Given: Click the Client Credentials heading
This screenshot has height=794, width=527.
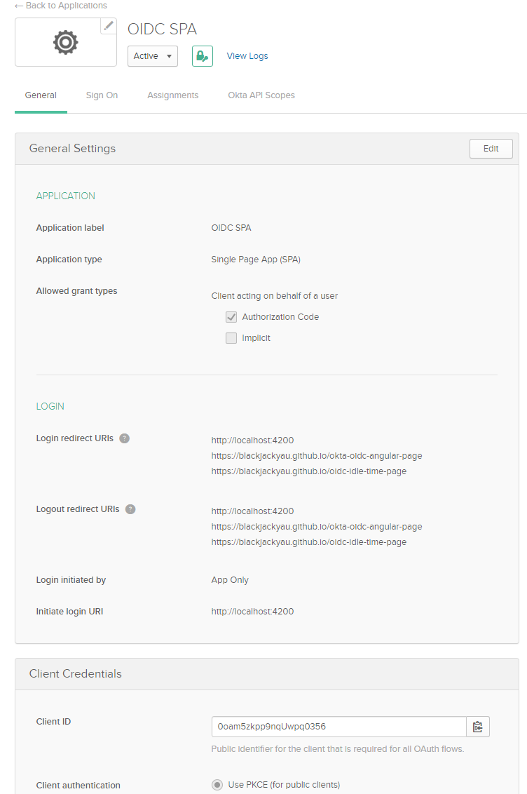Looking at the screenshot, I should click(x=76, y=674).
